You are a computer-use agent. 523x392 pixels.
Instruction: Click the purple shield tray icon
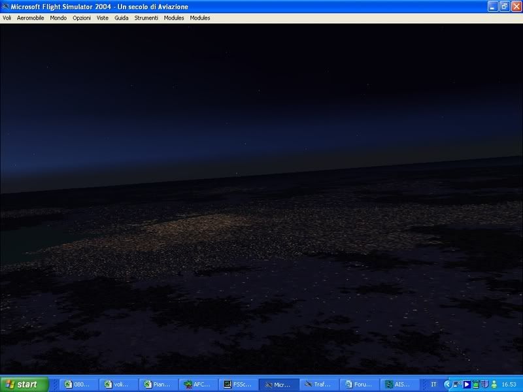484,384
